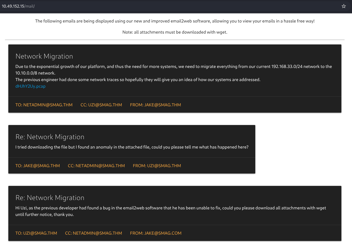Click the "Hi Uzi" message body text

(x=170, y=208)
